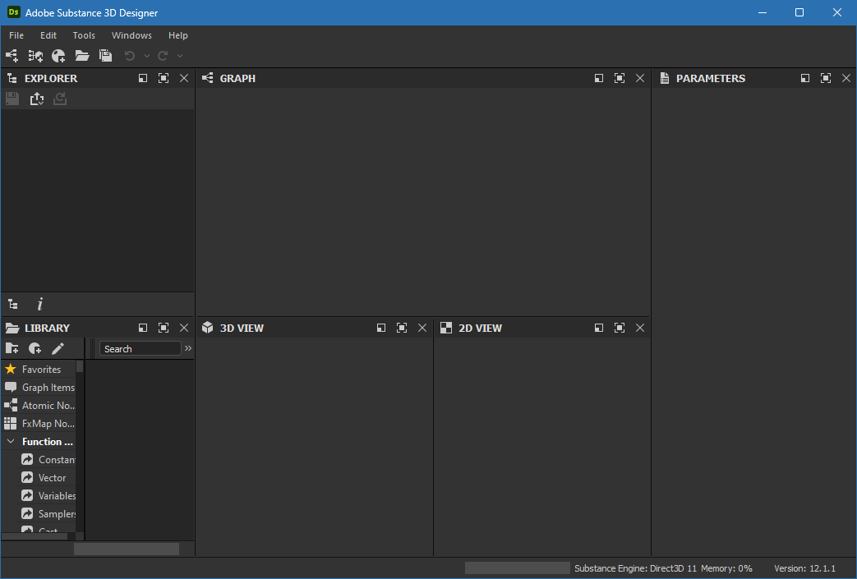The image size is (857, 579).
Task: Open the Tools menu
Action: click(84, 35)
